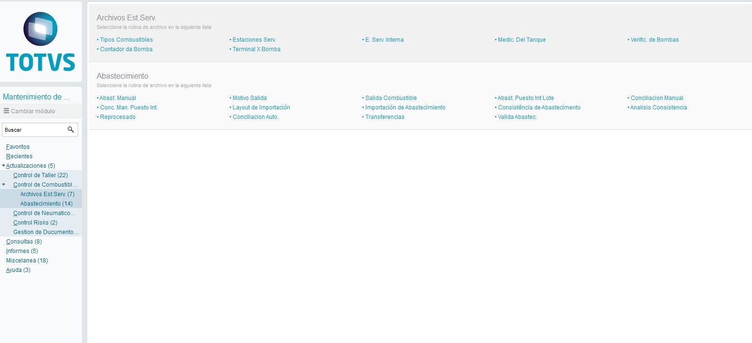Expand Miscelanea (18) menu

[27, 261]
